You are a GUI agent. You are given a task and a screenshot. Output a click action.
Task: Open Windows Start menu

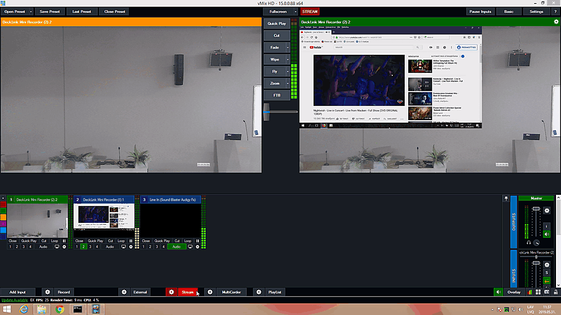(7, 309)
